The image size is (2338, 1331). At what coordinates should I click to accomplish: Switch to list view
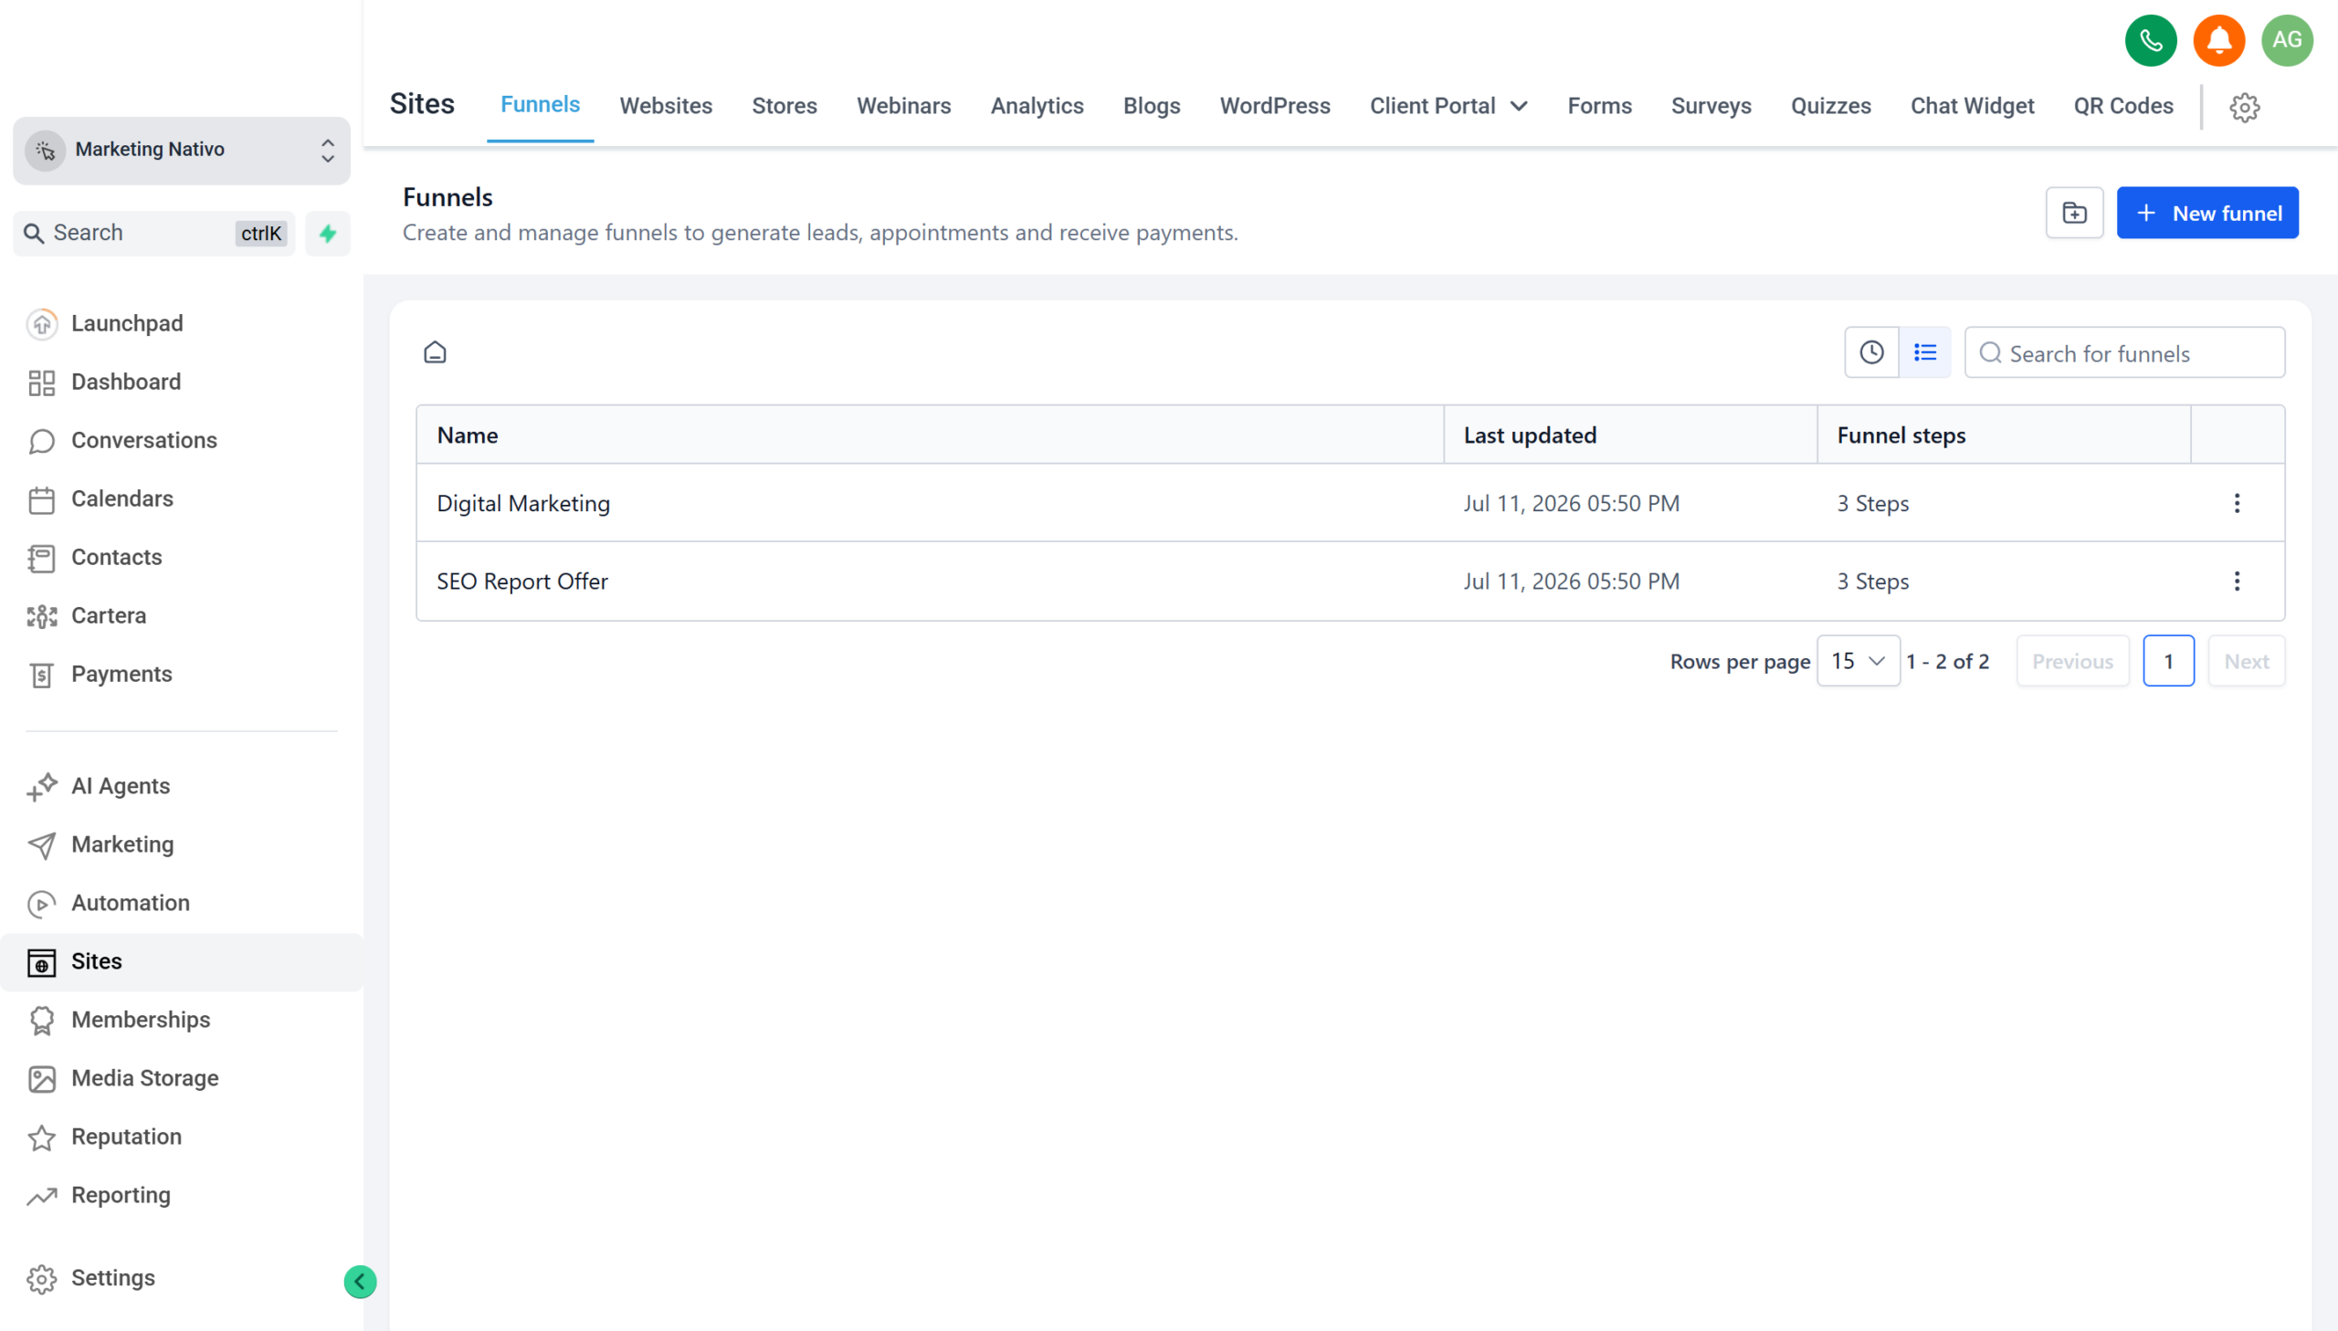(x=1923, y=352)
